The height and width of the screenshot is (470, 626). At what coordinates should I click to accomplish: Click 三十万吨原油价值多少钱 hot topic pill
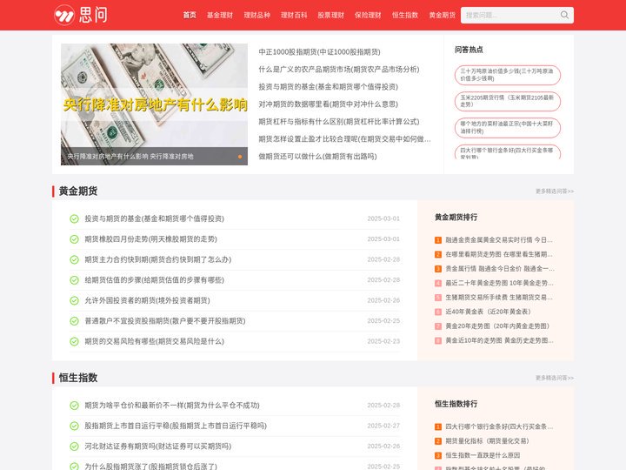coord(508,75)
